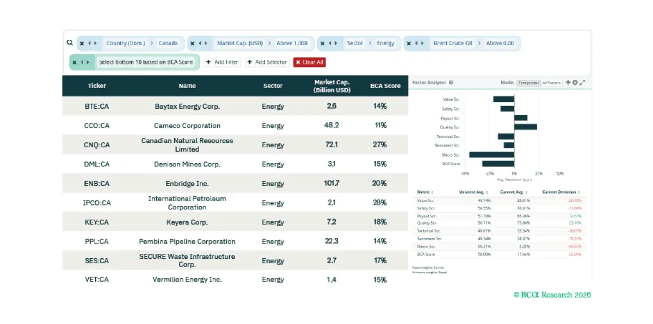Remove the Select Bottom 10 selector with its X
Viewport: 653px width, 324px height.
point(75,62)
